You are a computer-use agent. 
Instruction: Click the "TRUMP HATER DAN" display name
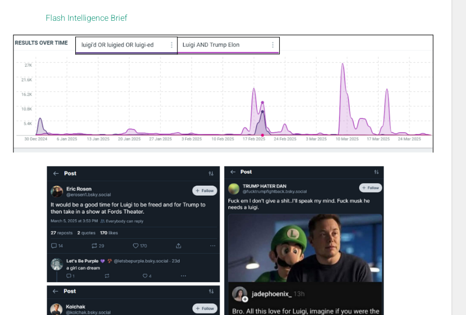coord(265,186)
